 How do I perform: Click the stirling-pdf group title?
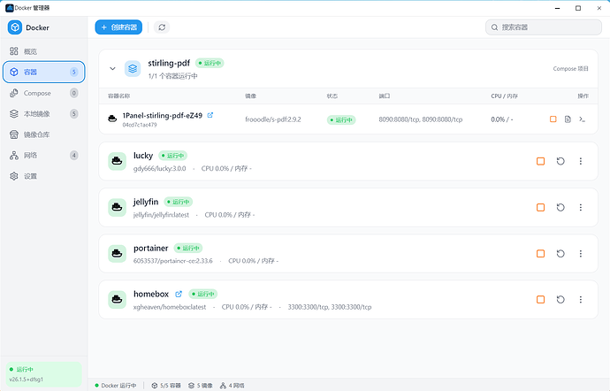(x=169, y=63)
